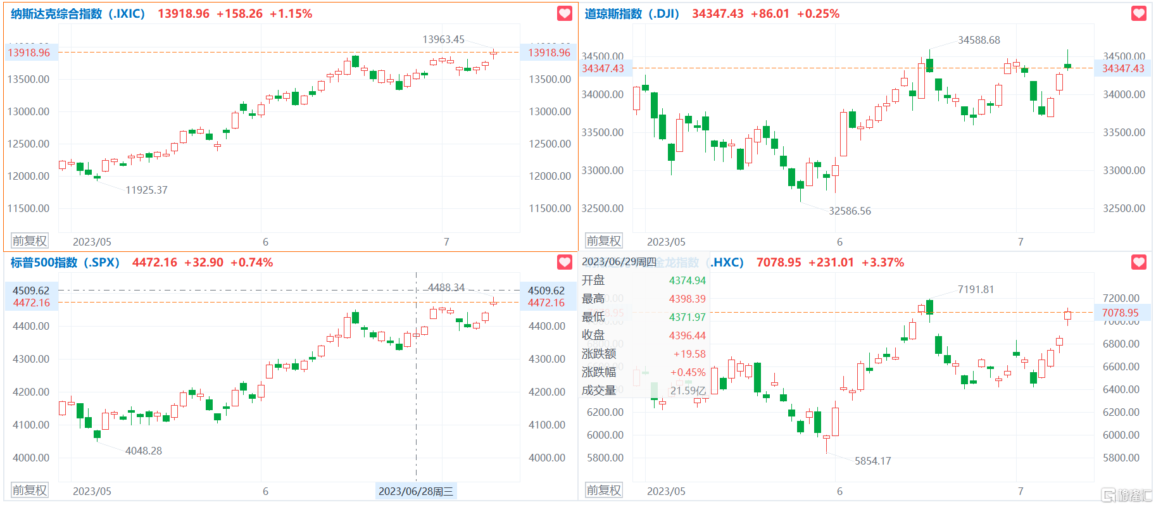Click the tooltip 涨跌额 value +19.58
The image size is (1156, 507).
689,354
